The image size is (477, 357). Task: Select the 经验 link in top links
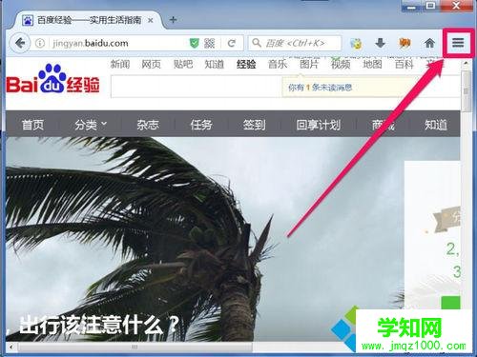[x=246, y=64]
